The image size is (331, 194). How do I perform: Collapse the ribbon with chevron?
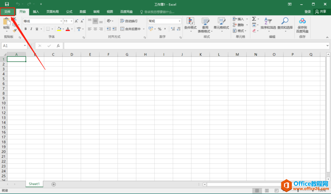(x=327, y=37)
